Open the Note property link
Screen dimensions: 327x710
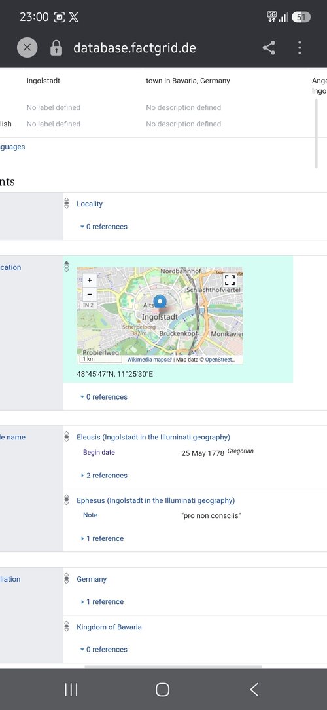tap(90, 515)
